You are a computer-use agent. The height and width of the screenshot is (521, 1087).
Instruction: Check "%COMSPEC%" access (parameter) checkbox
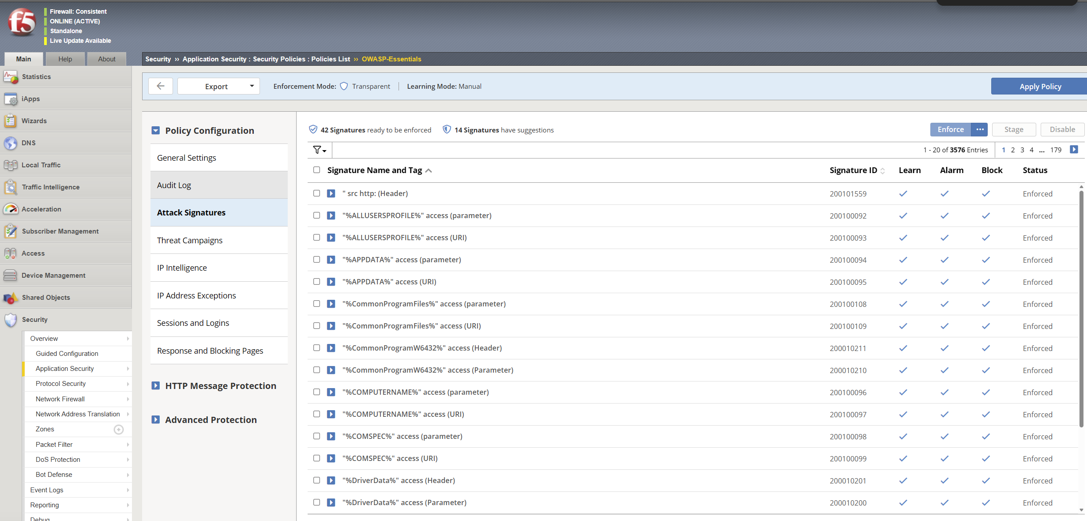[x=316, y=436]
